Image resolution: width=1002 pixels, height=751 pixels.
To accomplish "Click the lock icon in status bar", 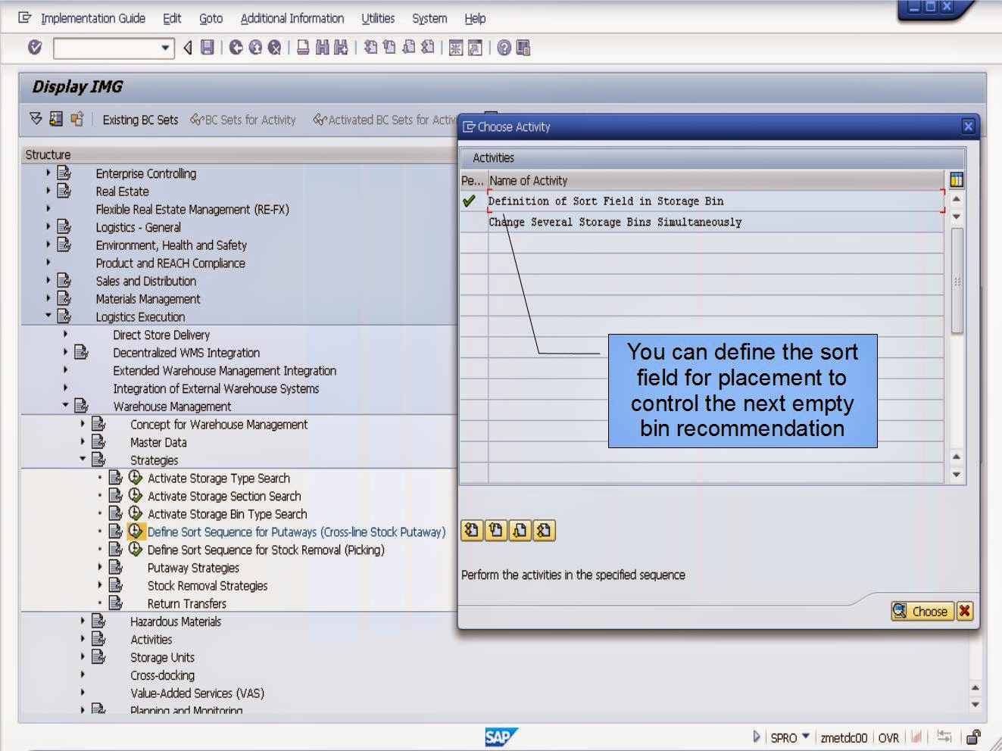I will 974,737.
